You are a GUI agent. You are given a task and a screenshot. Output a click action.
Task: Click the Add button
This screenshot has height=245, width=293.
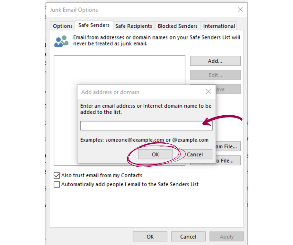(x=215, y=61)
